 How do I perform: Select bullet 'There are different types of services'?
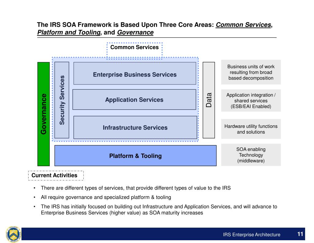136,188
